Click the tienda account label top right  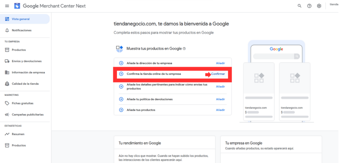[x=334, y=5]
